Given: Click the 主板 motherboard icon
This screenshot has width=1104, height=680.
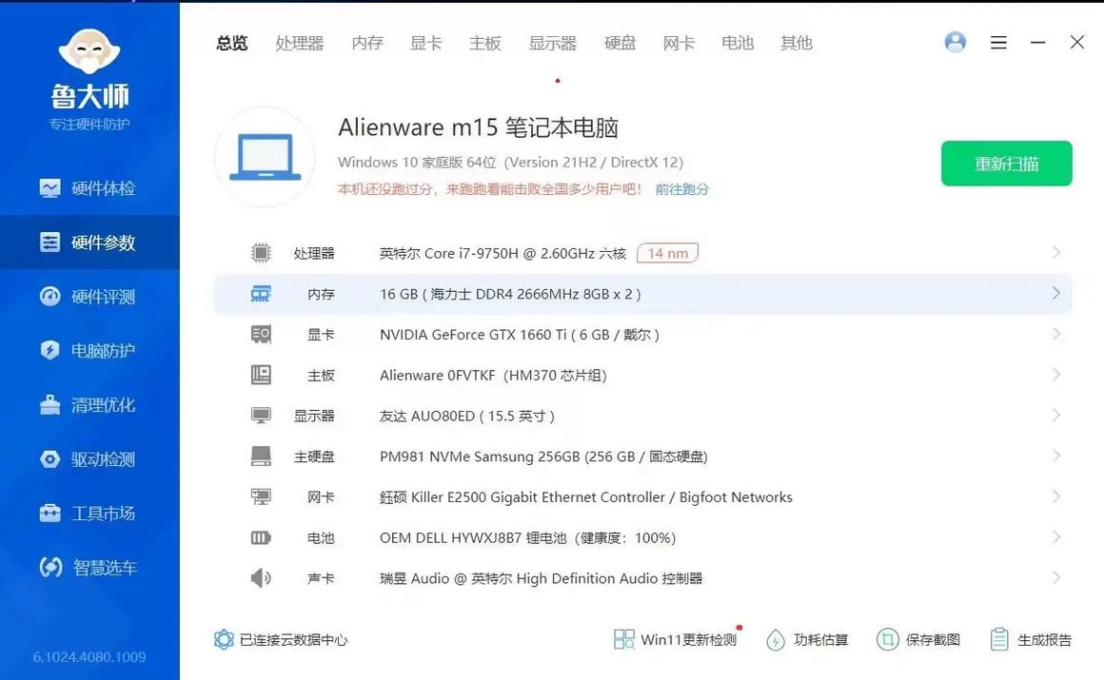Looking at the screenshot, I should (x=261, y=375).
